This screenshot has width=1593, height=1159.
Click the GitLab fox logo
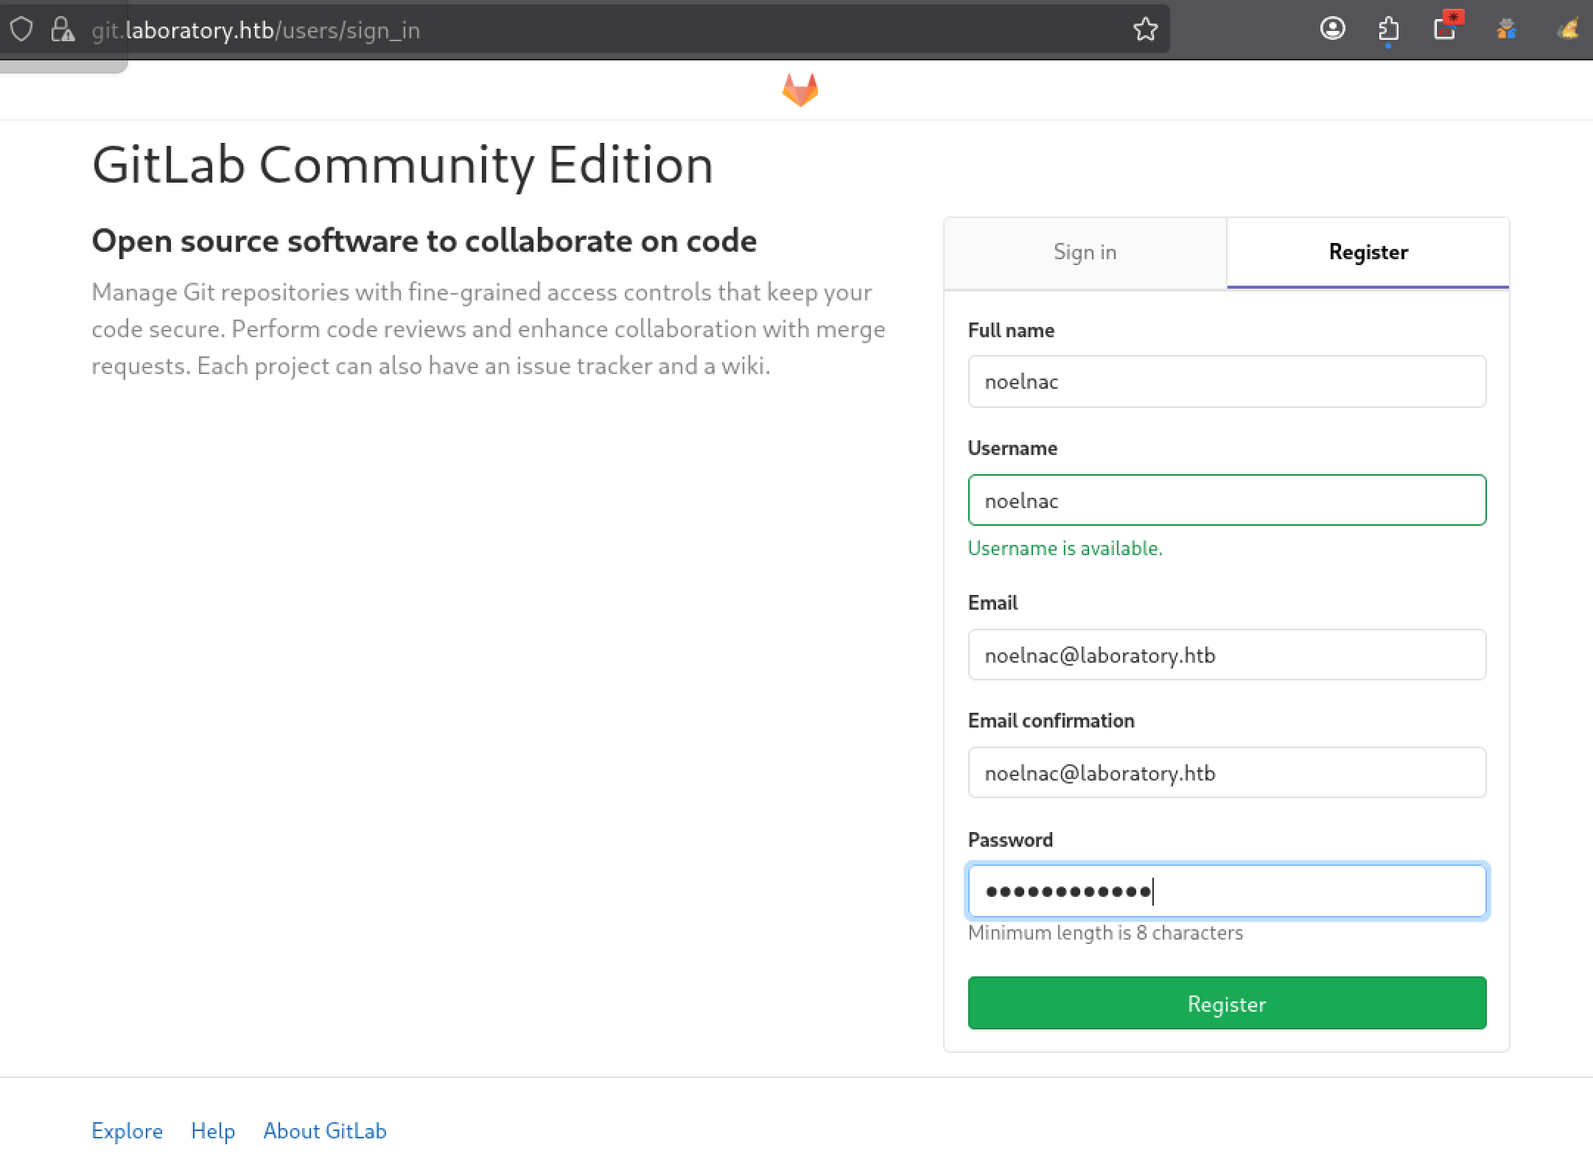[x=800, y=90]
